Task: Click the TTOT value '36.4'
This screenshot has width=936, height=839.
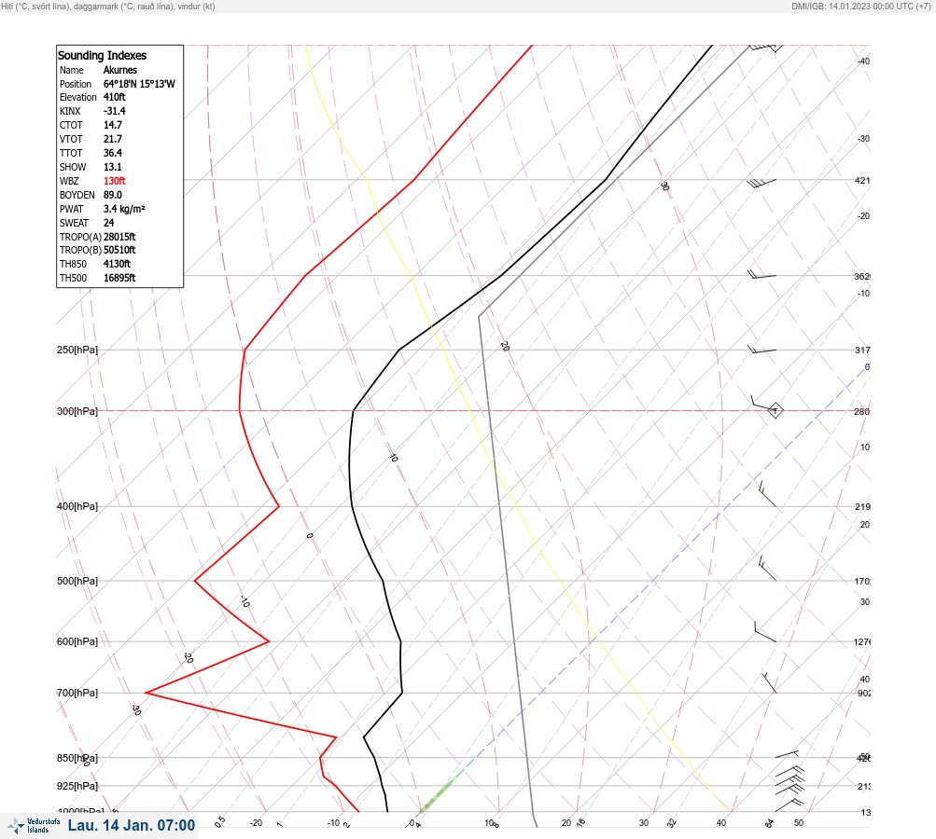Action: 112,153
